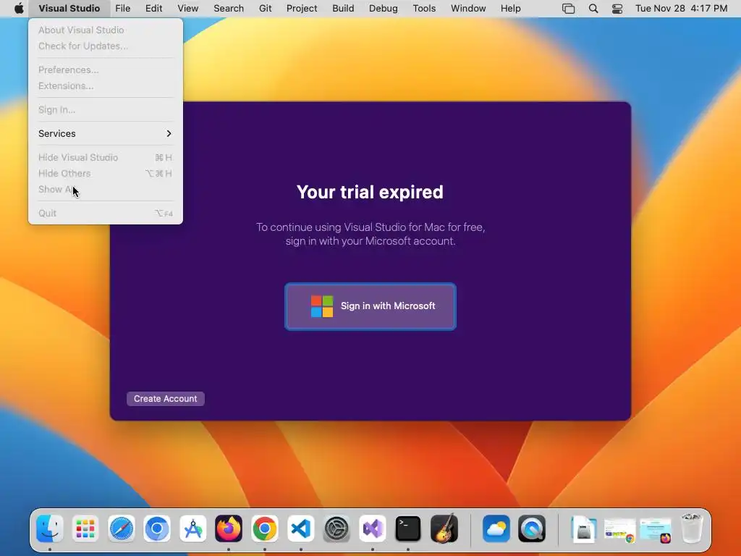Screen dimensions: 741x556
Task: Open minimized Firefox window in Dock
Action: pos(656,530)
